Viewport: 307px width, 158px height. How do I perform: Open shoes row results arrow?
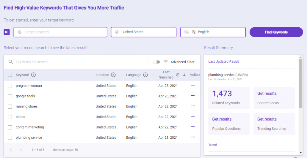(x=193, y=116)
